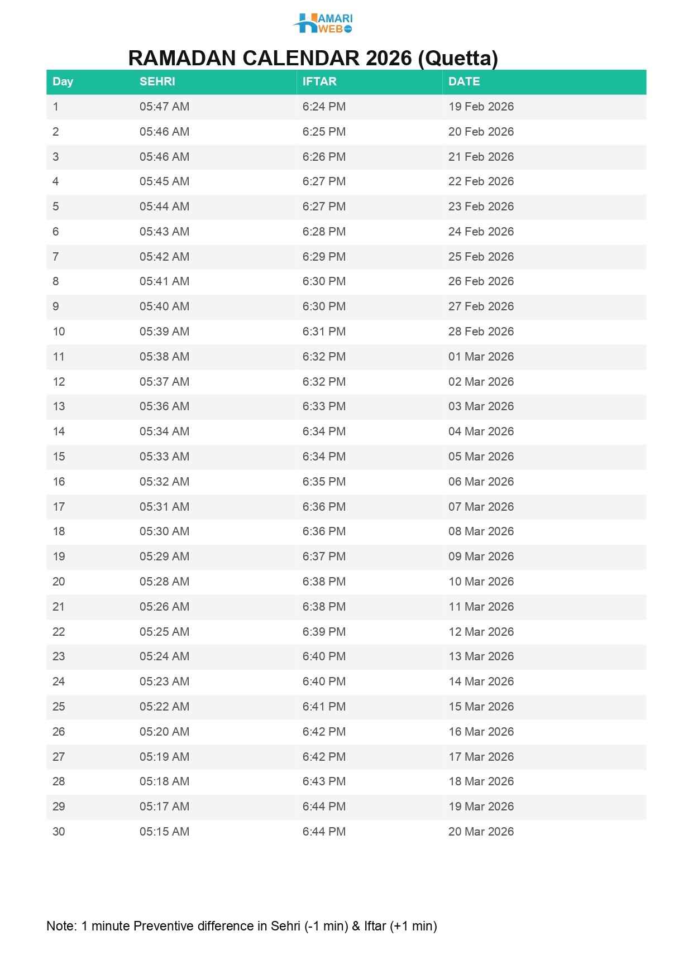This screenshot has height=979, width=693.
Task: Select the 6:24 PM iftar time
Action: pos(324,107)
